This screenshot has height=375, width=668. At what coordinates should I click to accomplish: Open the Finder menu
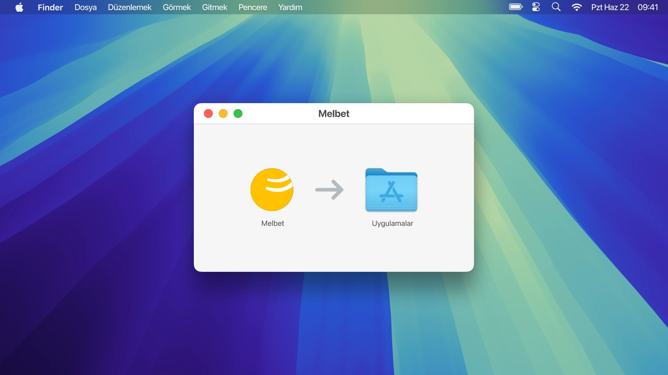click(50, 7)
